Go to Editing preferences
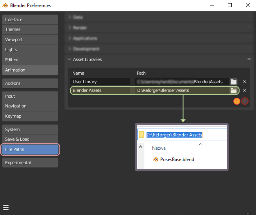 point(30,60)
